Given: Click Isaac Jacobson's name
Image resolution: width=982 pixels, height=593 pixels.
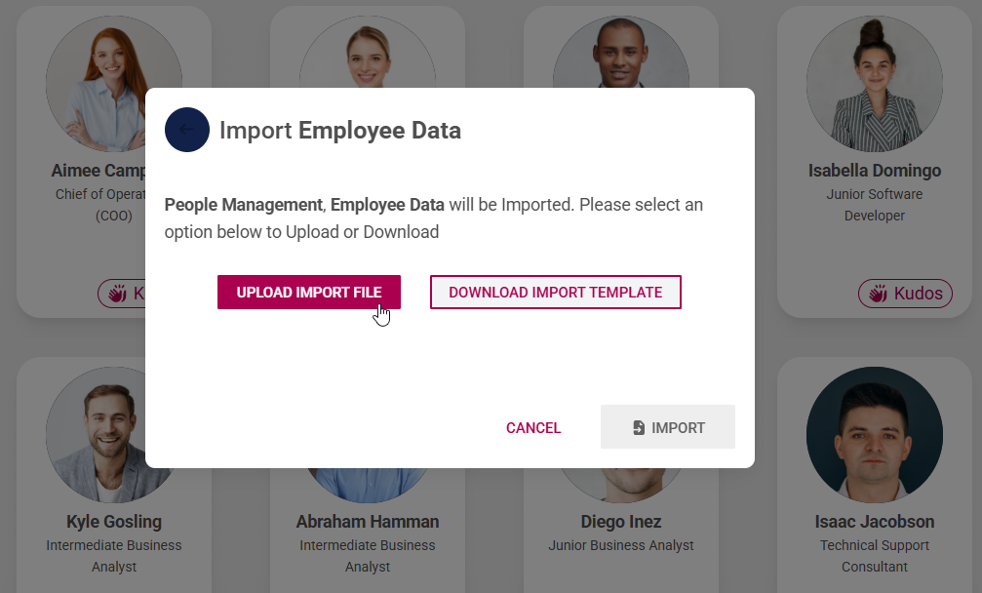Looking at the screenshot, I should (874, 521).
